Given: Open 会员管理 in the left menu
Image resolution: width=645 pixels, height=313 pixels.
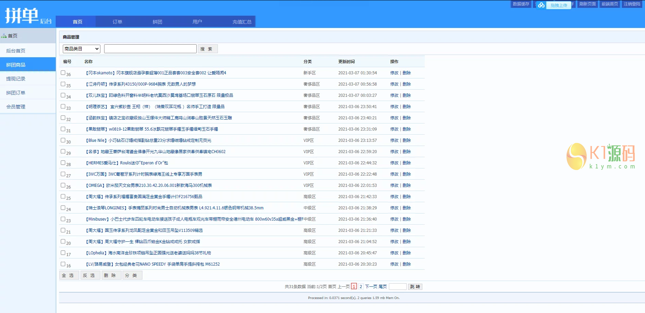Looking at the screenshot, I should pyautogui.click(x=16, y=107).
